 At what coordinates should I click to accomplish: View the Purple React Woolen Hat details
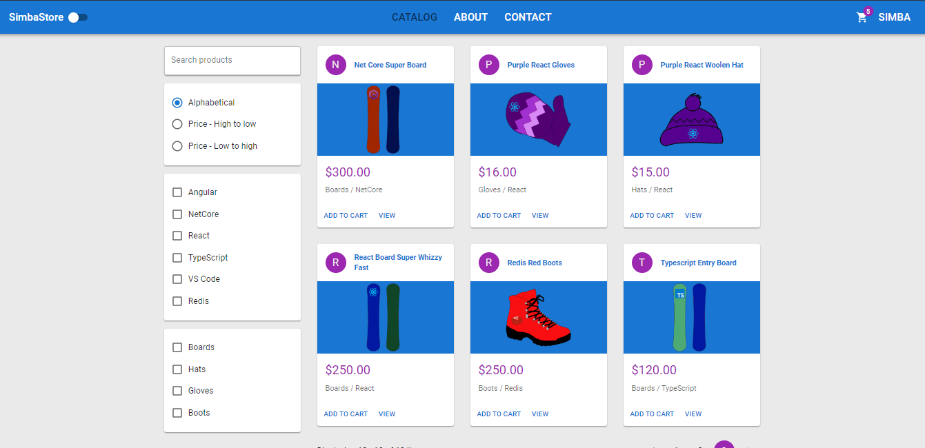(x=693, y=215)
